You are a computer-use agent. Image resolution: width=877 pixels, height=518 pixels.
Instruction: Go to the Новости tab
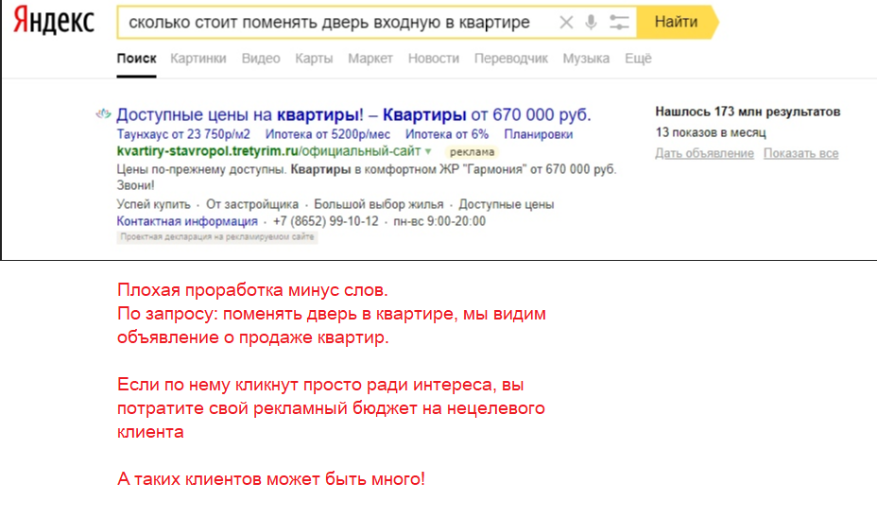click(x=434, y=59)
